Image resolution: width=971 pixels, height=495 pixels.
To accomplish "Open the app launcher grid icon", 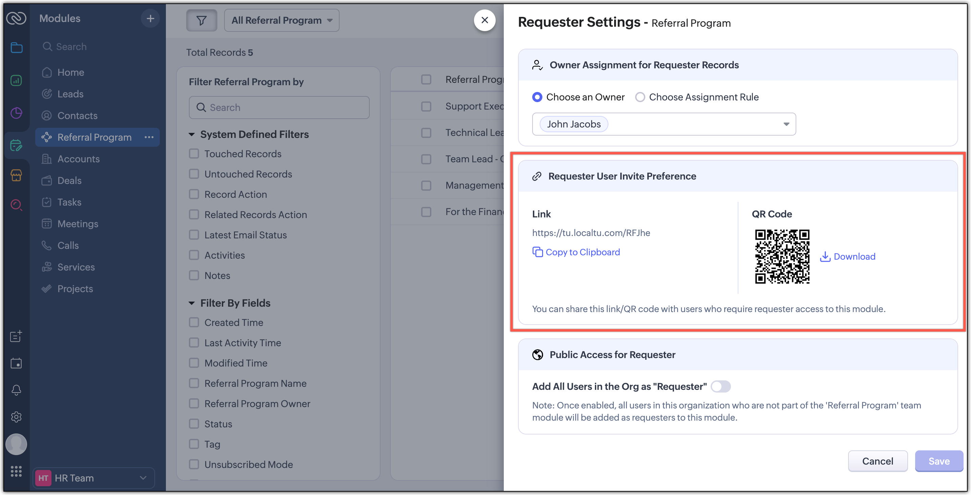I will coord(16,471).
